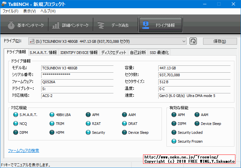This screenshot has width=241, height=168.
Task: Switch to the ディスクエディット tab
Action: [114, 53]
